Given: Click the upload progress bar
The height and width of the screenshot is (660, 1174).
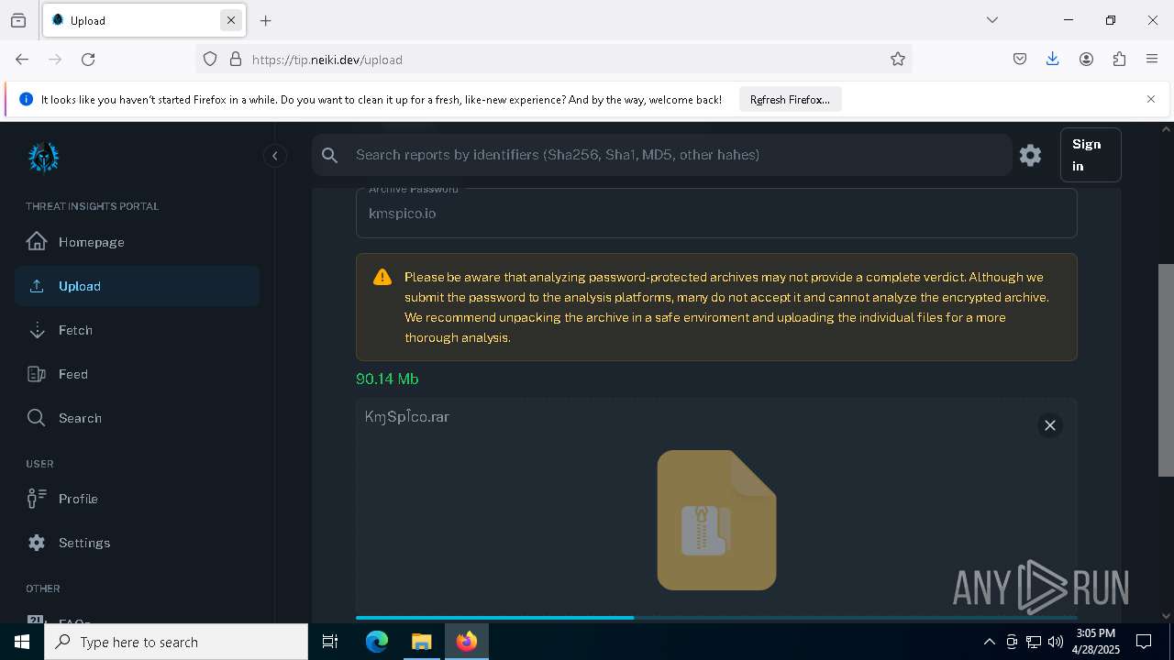Looking at the screenshot, I should click(716, 618).
